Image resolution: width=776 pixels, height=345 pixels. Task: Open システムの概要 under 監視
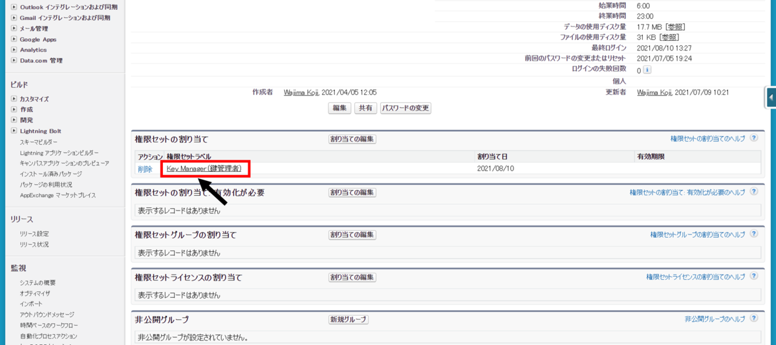[x=38, y=282]
